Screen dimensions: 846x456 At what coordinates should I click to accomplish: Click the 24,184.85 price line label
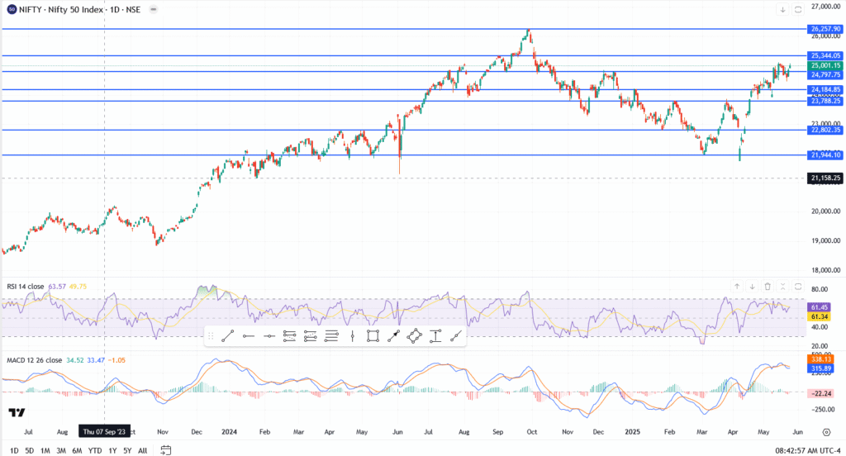click(825, 89)
